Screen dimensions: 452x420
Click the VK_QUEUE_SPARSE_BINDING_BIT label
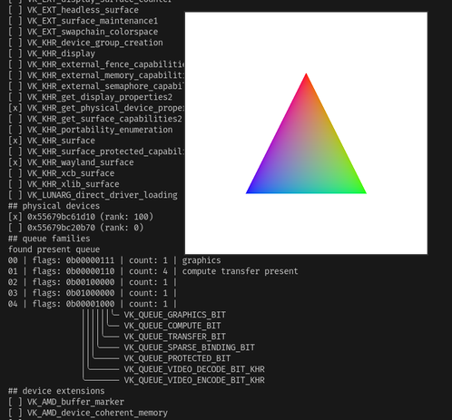[190, 347]
